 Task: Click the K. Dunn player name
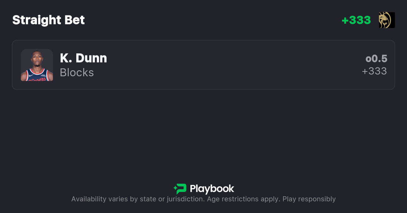[84, 58]
